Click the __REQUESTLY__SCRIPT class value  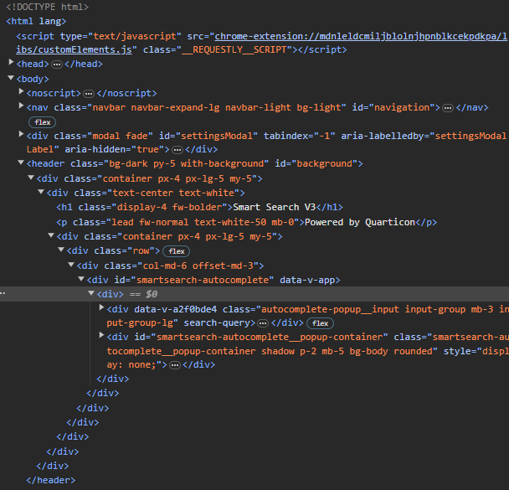[236, 49]
